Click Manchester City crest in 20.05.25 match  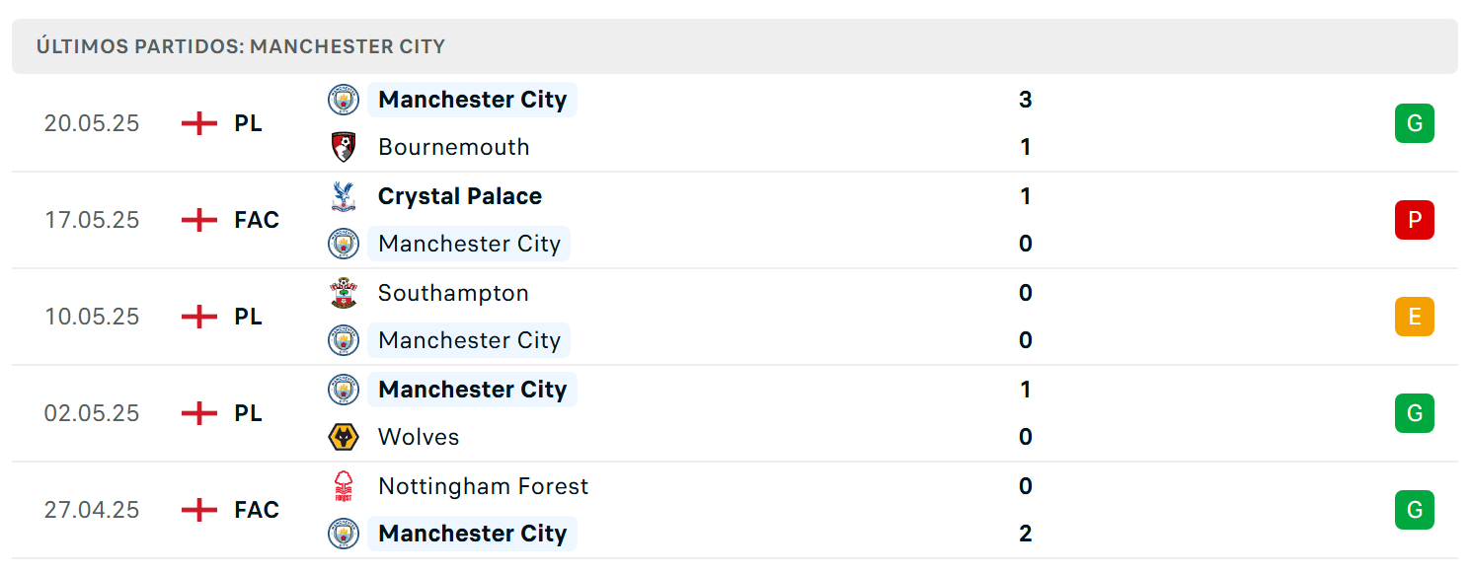[344, 100]
